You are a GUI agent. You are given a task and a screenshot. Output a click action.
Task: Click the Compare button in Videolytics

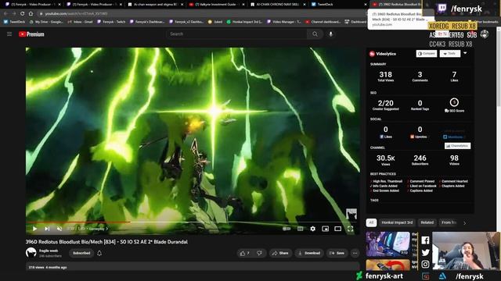(427, 54)
